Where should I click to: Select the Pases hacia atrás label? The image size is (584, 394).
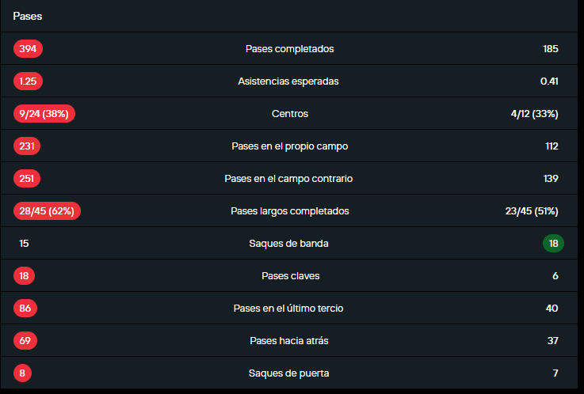pos(288,341)
